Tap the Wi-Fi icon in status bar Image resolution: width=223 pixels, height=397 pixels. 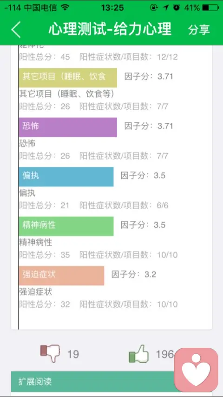[66, 7]
